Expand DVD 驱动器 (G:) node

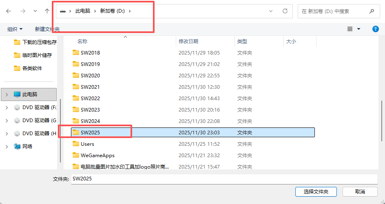7,121
